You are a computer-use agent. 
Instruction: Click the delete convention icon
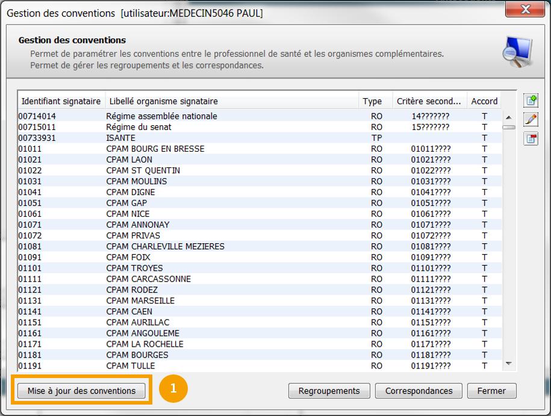[x=531, y=139]
